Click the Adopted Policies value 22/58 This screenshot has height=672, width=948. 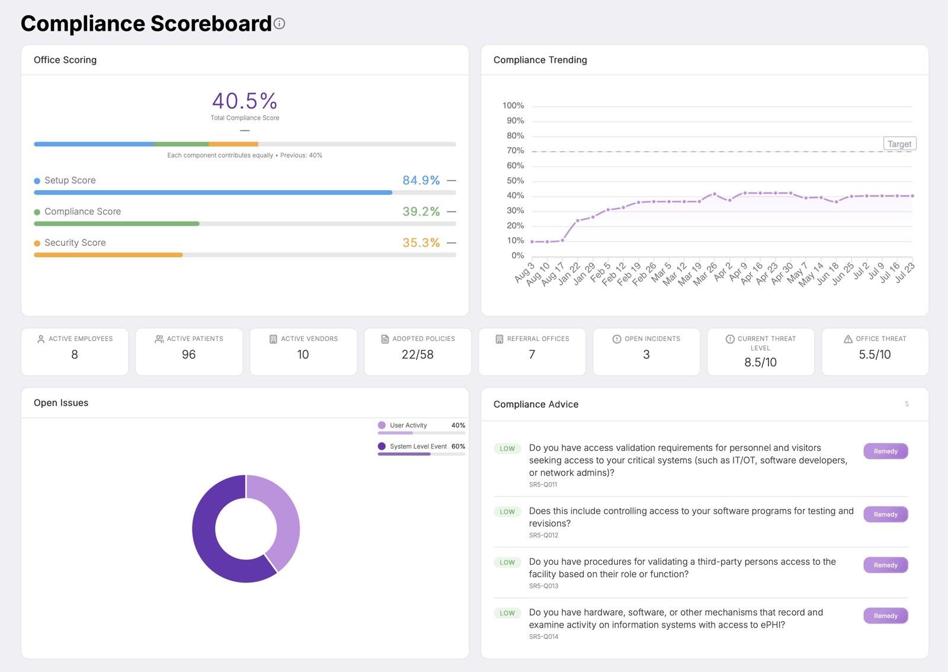(x=418, y=354)
